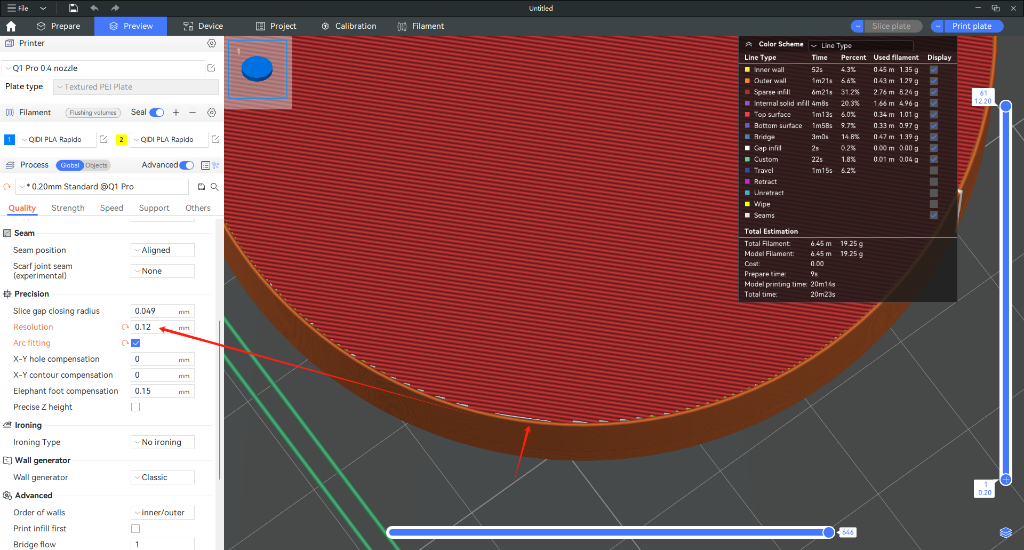Click the Undo arrow icon
Screen dimensions: 1024x550
[x=94, y=8]
